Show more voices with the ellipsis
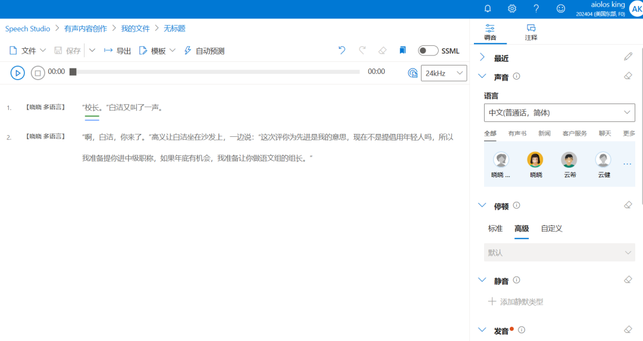The width and height of the screenshot is (643, 341). click(628, 164)
